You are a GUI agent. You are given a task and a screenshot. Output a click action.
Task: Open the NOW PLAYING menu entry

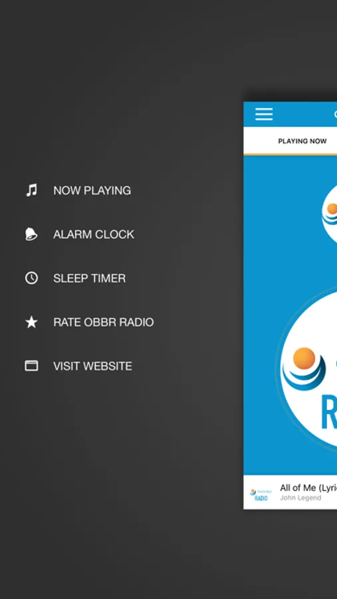pos(92,190)
